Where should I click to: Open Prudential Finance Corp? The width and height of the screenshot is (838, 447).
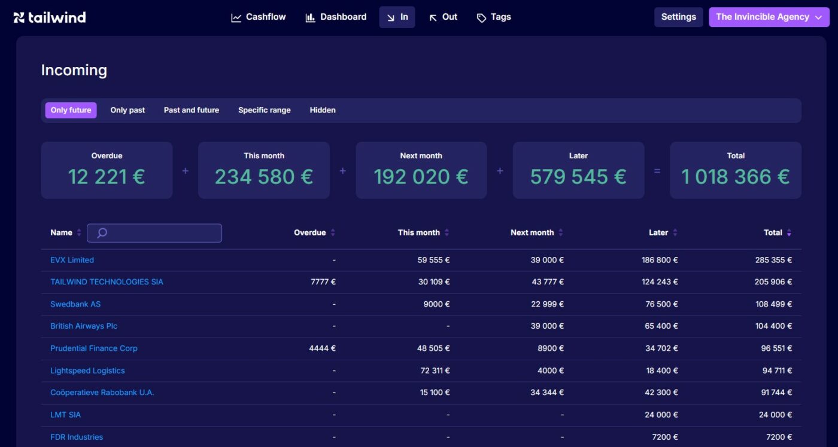(x=94, y=348)
